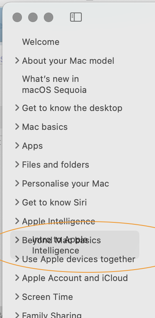Expand the About your Mac model chevron

tap(17, 61)
